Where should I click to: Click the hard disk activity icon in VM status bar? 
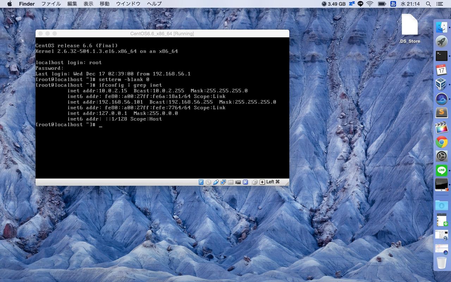pyautogui.click(x=201, y=182)
